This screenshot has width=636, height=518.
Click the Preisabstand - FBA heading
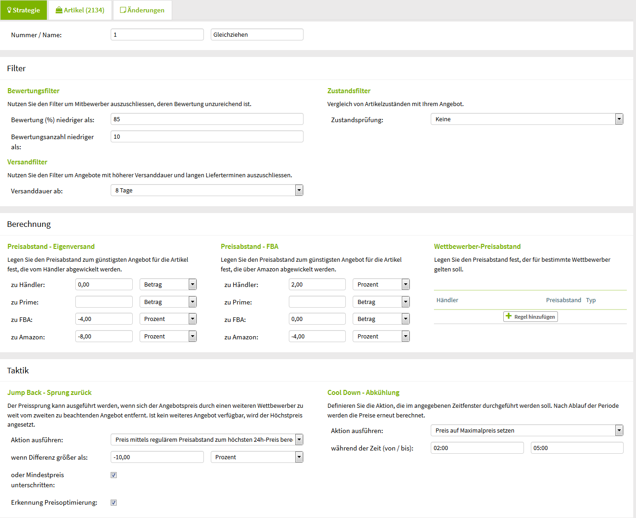249,247
